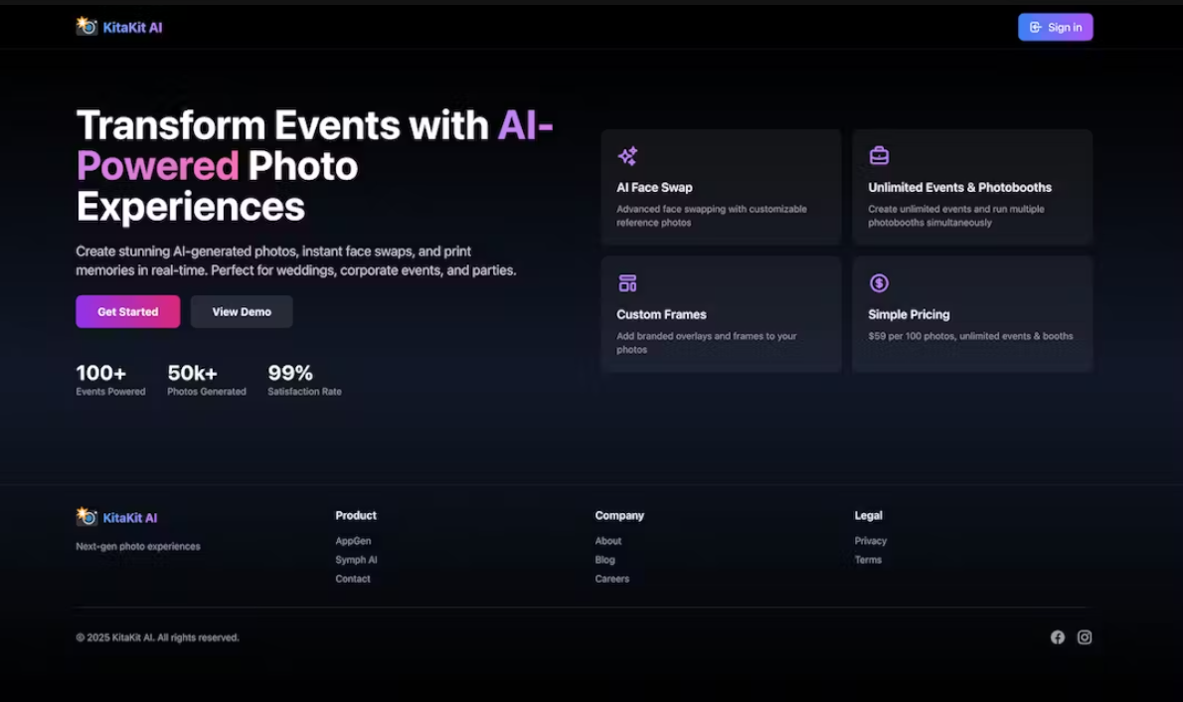Viewport: 1183px width, 702px height.
Task: Click the Legal footer heading
Action: tap(869, 515)
